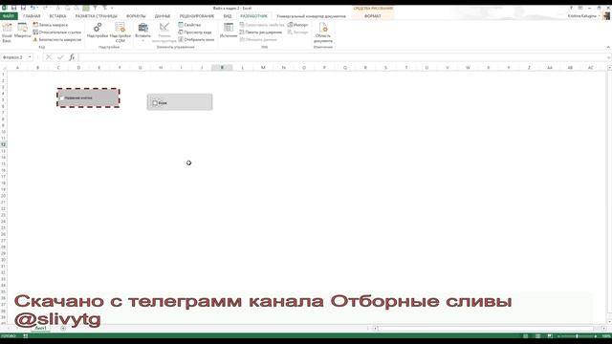Click the Insert Function fx button
This screenshot has width=612, height=344.
click(x=72, y=57)
